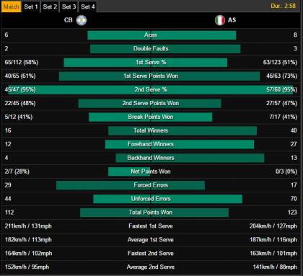Click the 'Forced Errors' label
The image size is (303, 276).
(151, 185)
